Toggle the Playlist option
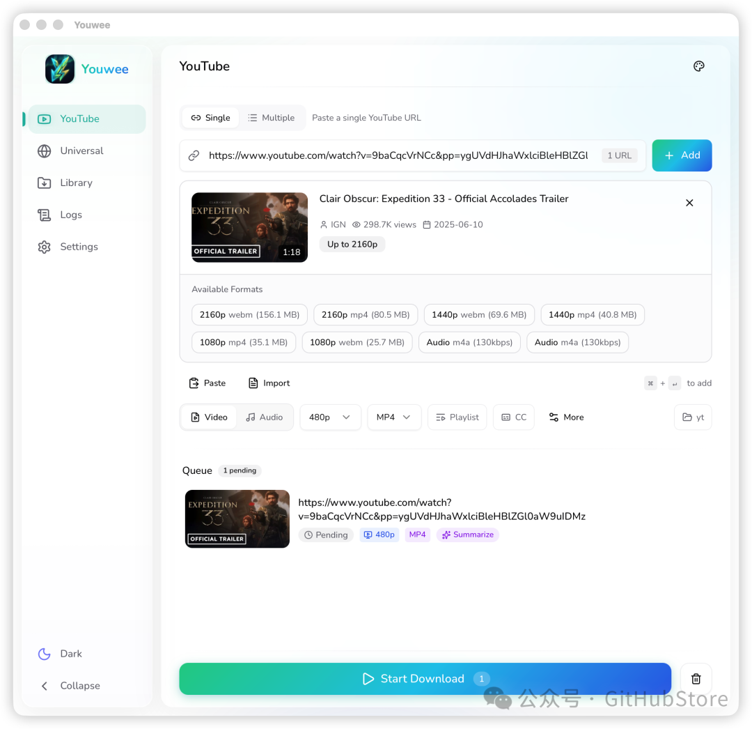This screenshot has height=729, width=752. [457, 417]
